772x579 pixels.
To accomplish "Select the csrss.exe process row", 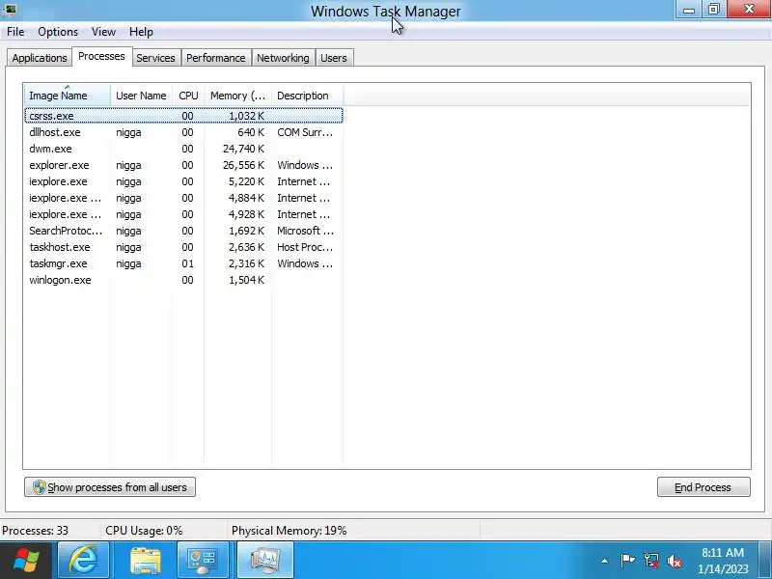I will click(183, 116).
